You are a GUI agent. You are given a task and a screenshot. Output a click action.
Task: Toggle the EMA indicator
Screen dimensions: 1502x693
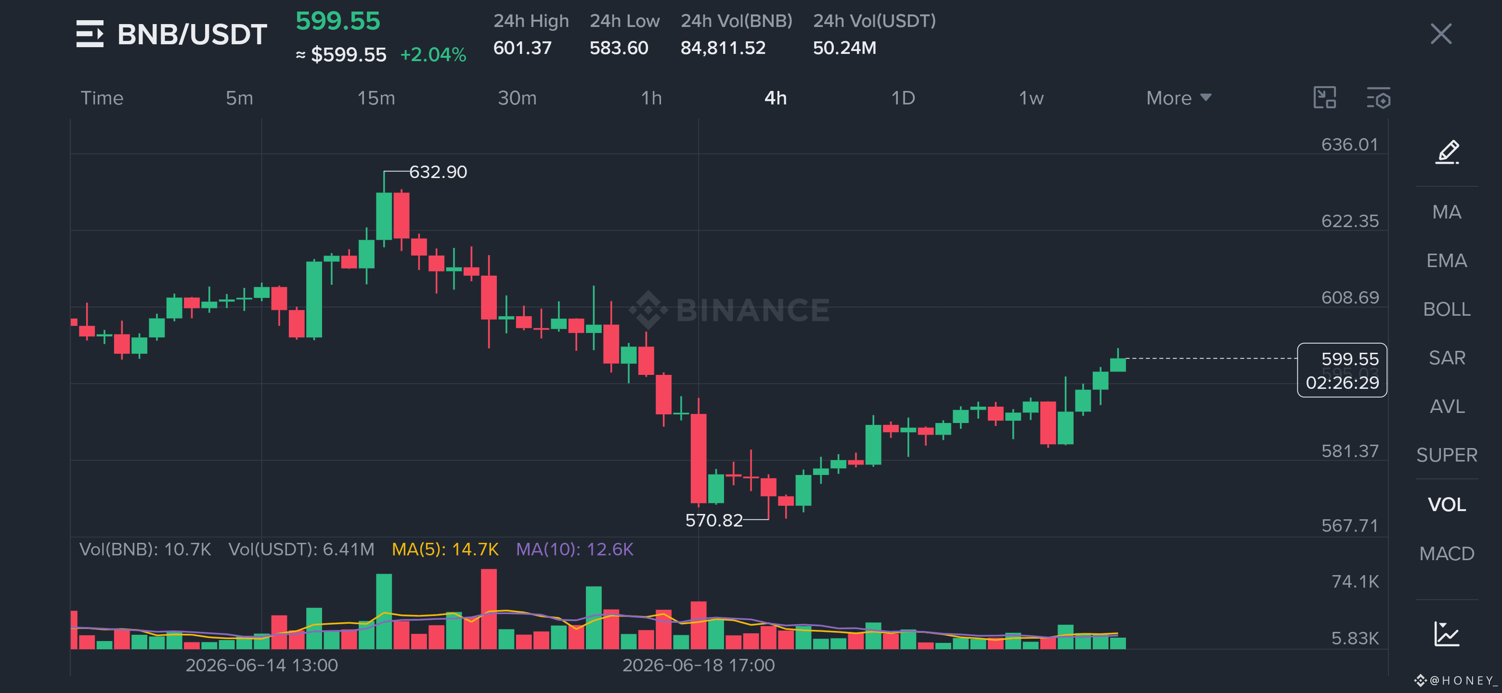[x=1447, y=260]
